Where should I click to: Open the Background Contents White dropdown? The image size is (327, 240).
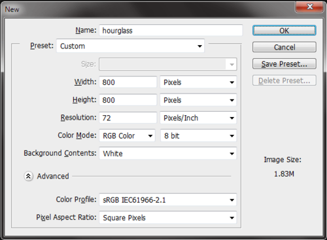click(x=168, y=154)
